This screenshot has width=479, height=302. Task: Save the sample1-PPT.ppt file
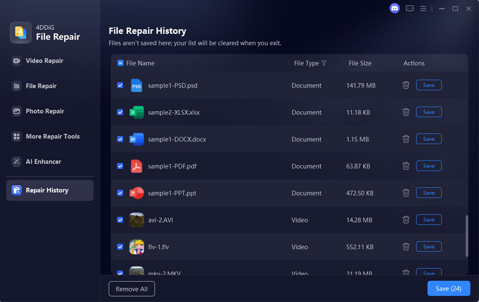click(x=429, y=193)
